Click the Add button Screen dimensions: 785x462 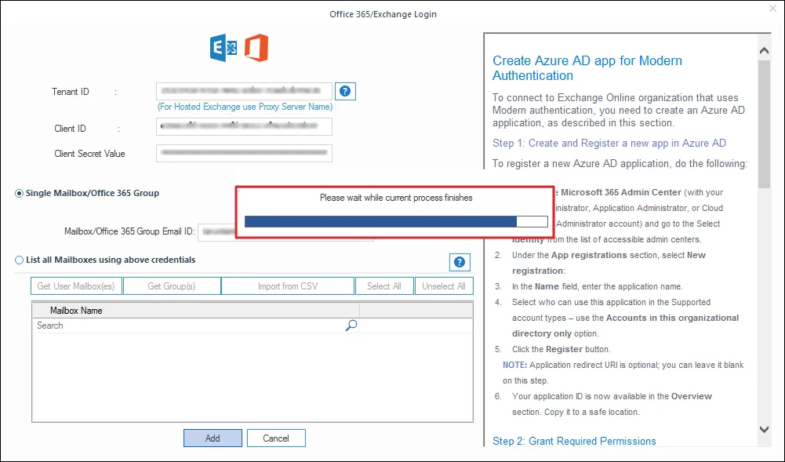(213, 438)
